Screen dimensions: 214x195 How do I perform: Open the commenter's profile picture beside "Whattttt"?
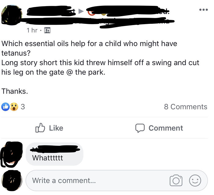coord(12,154)
